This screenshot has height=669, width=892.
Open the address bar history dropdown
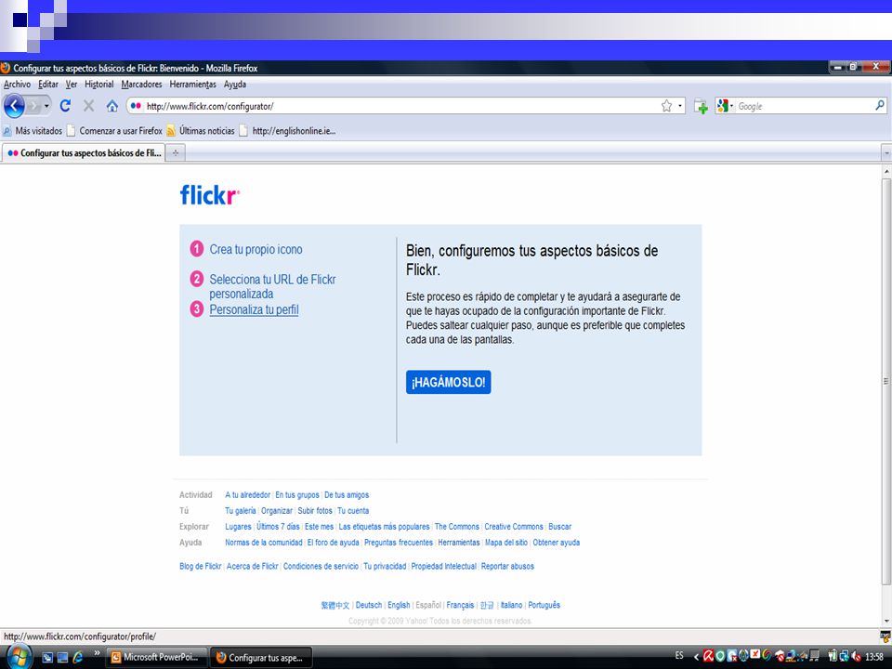click(x=680, y=106)
